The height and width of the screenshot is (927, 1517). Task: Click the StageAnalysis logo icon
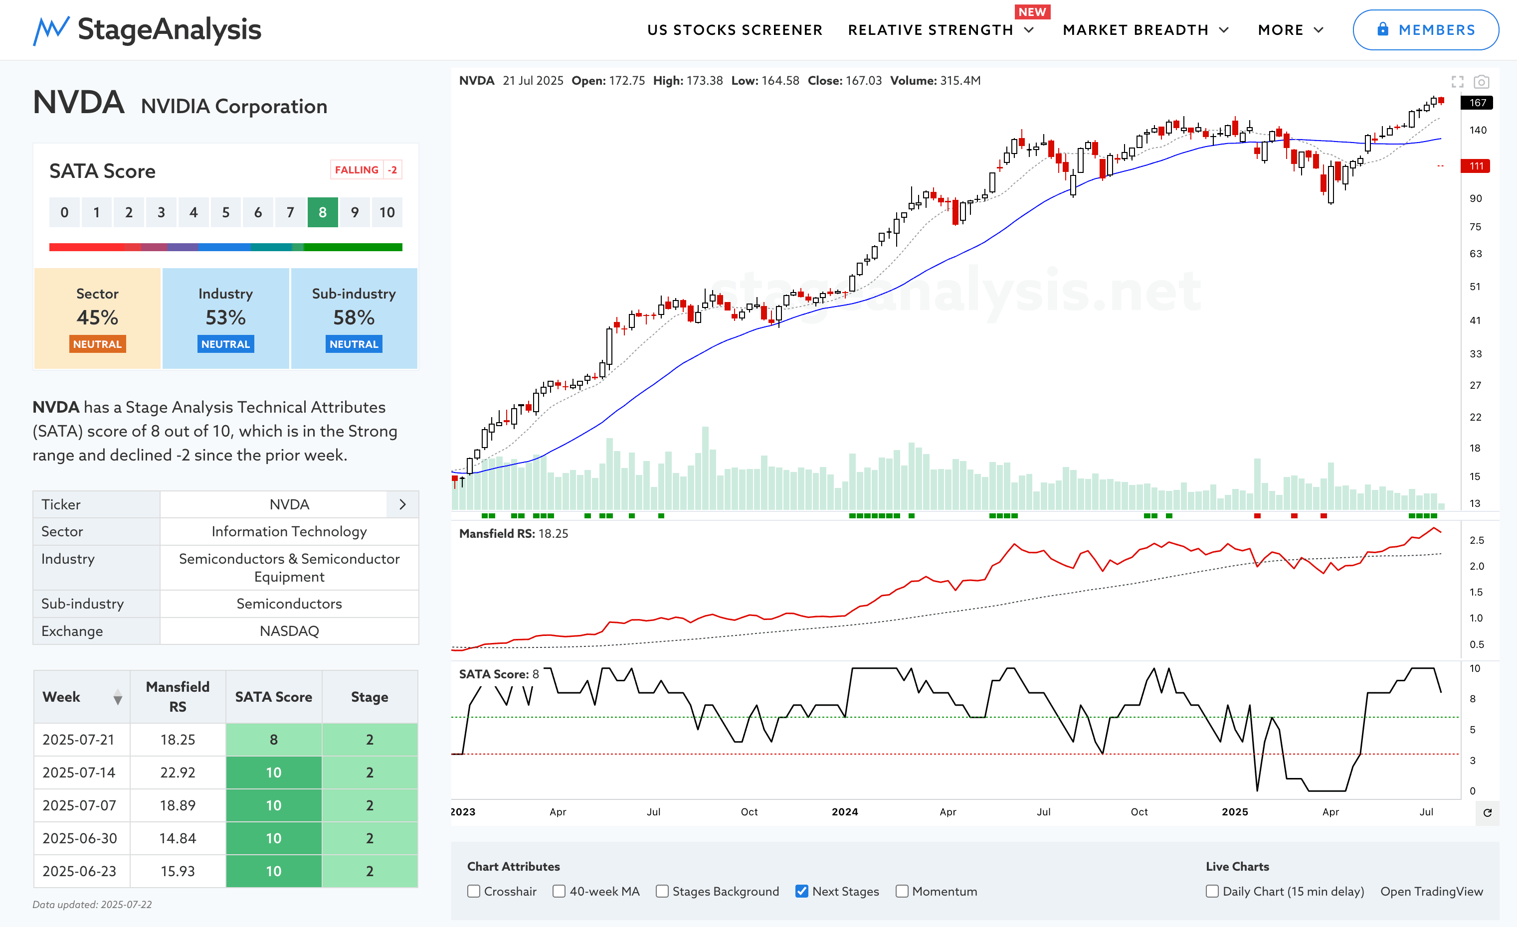[51, 30]
